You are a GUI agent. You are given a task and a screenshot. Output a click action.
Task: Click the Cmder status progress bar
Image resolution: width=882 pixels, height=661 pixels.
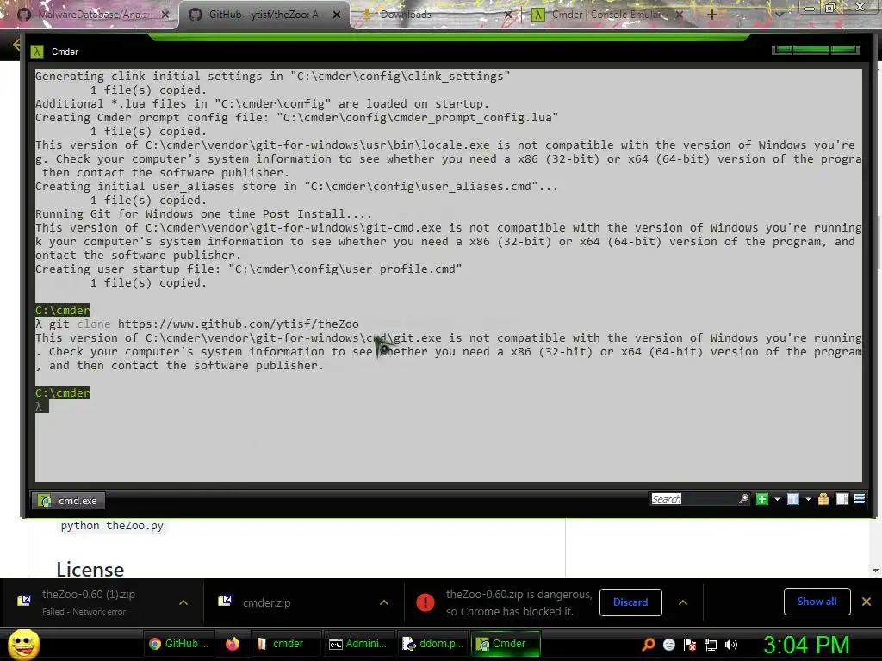click(x=816, y=49)
